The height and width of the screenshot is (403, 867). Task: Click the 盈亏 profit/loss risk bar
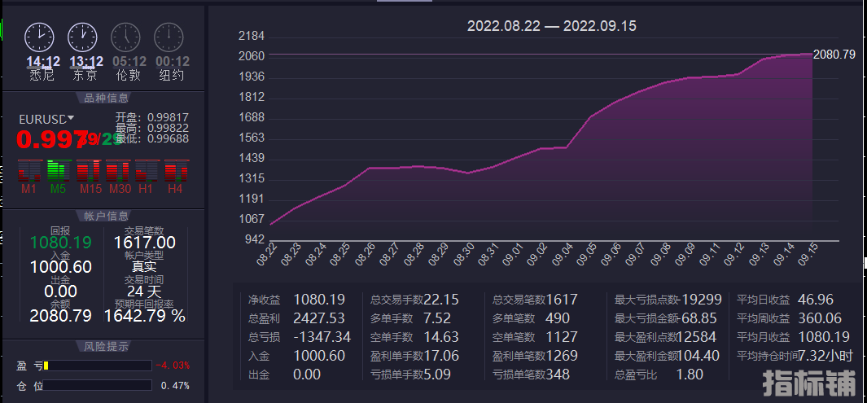pos(98,366)
